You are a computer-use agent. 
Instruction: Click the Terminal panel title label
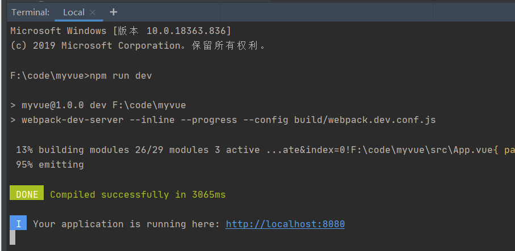coord(30,12)
